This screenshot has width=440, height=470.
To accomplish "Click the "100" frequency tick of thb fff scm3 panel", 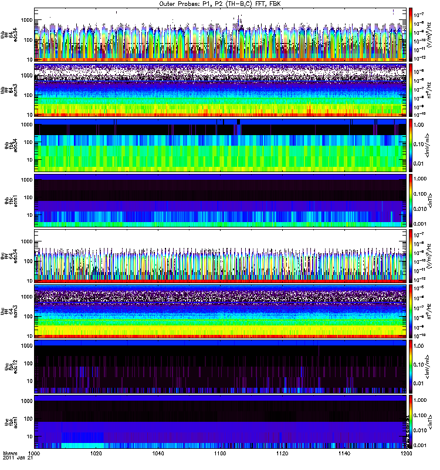I will [x=28, y=95].
